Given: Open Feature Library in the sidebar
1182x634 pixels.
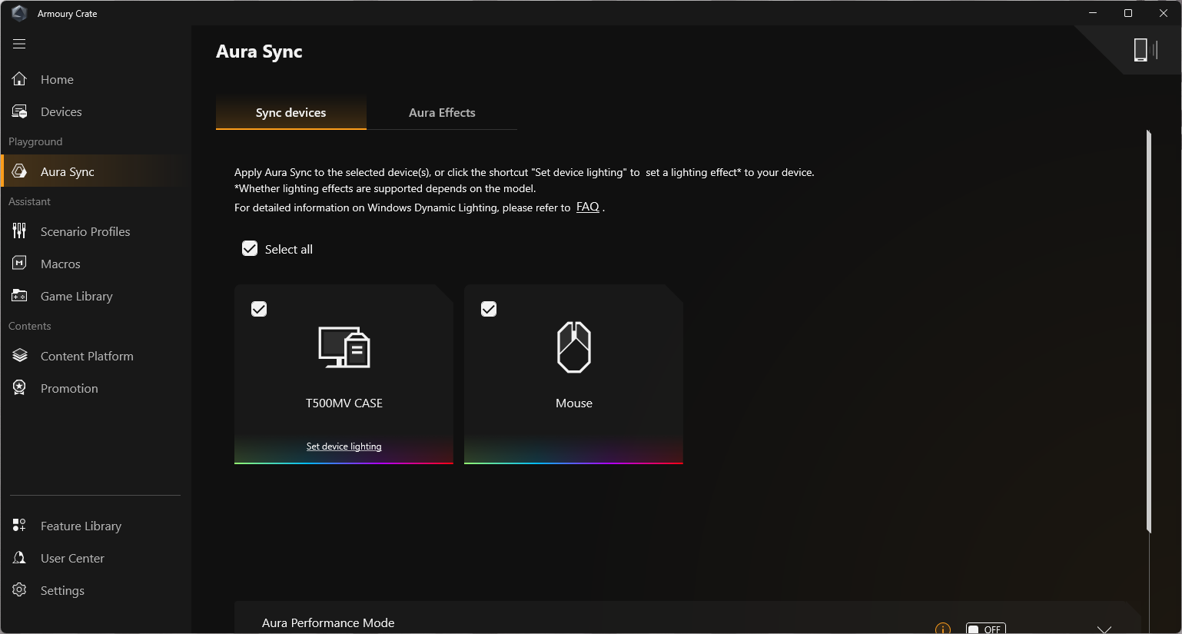Looking at the screenshot, I should pos(96,526).
